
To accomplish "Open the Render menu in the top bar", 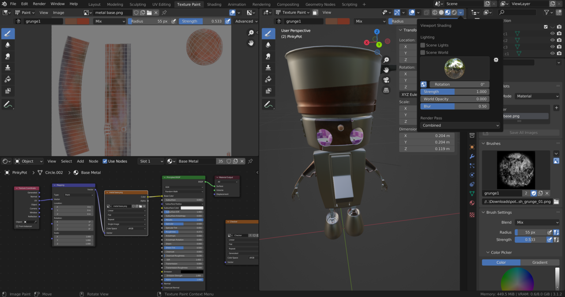I will [x=39, y=4].
